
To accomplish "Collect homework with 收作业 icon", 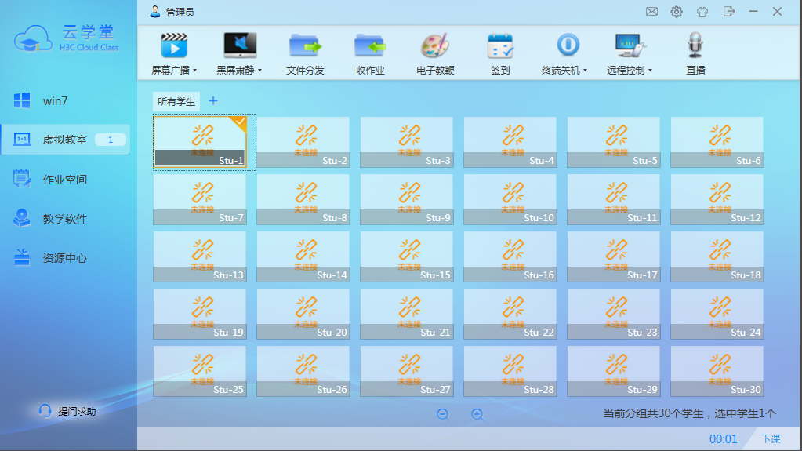I will (370, 45).
